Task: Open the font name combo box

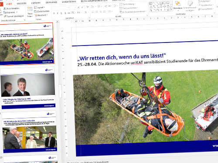Action: point(61,8)
